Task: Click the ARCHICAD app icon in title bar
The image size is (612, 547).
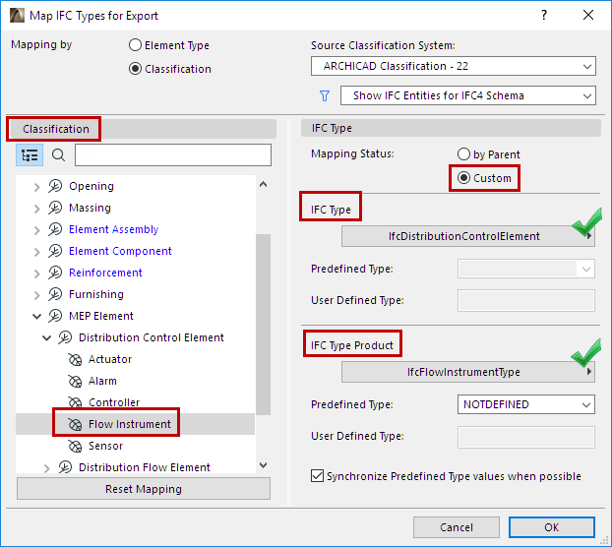Action: pyautogui.click(x=17, y=16)
